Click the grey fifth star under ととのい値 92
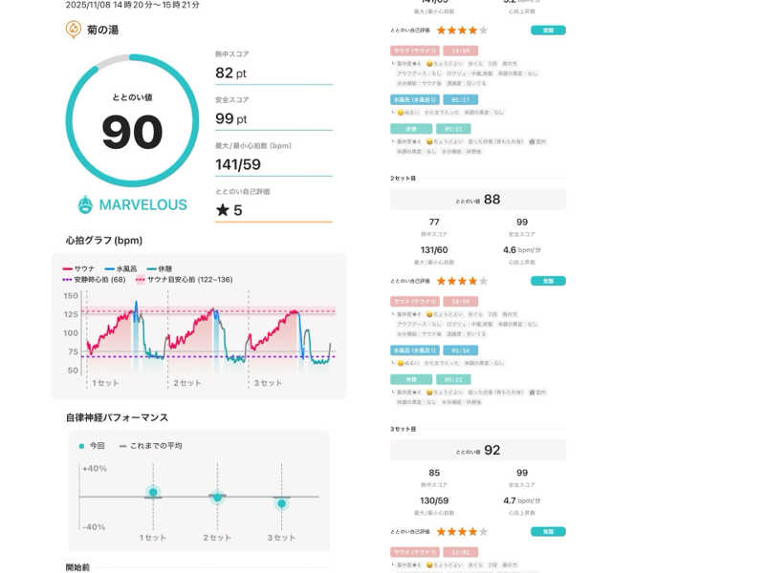 [x=483, y=531]
